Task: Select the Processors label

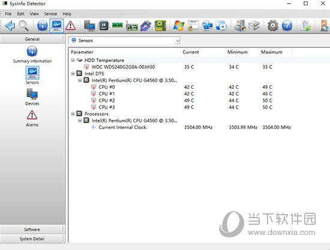Action: 97,114
